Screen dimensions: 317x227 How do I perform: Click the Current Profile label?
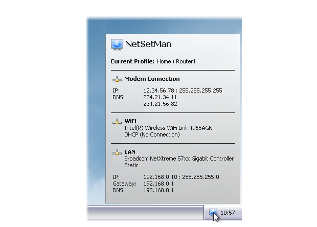point(132,61)
